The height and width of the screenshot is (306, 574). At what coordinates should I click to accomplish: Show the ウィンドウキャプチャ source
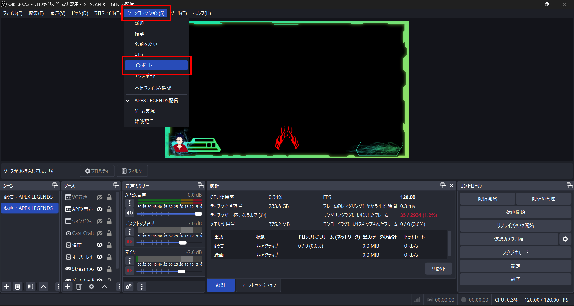100,221
